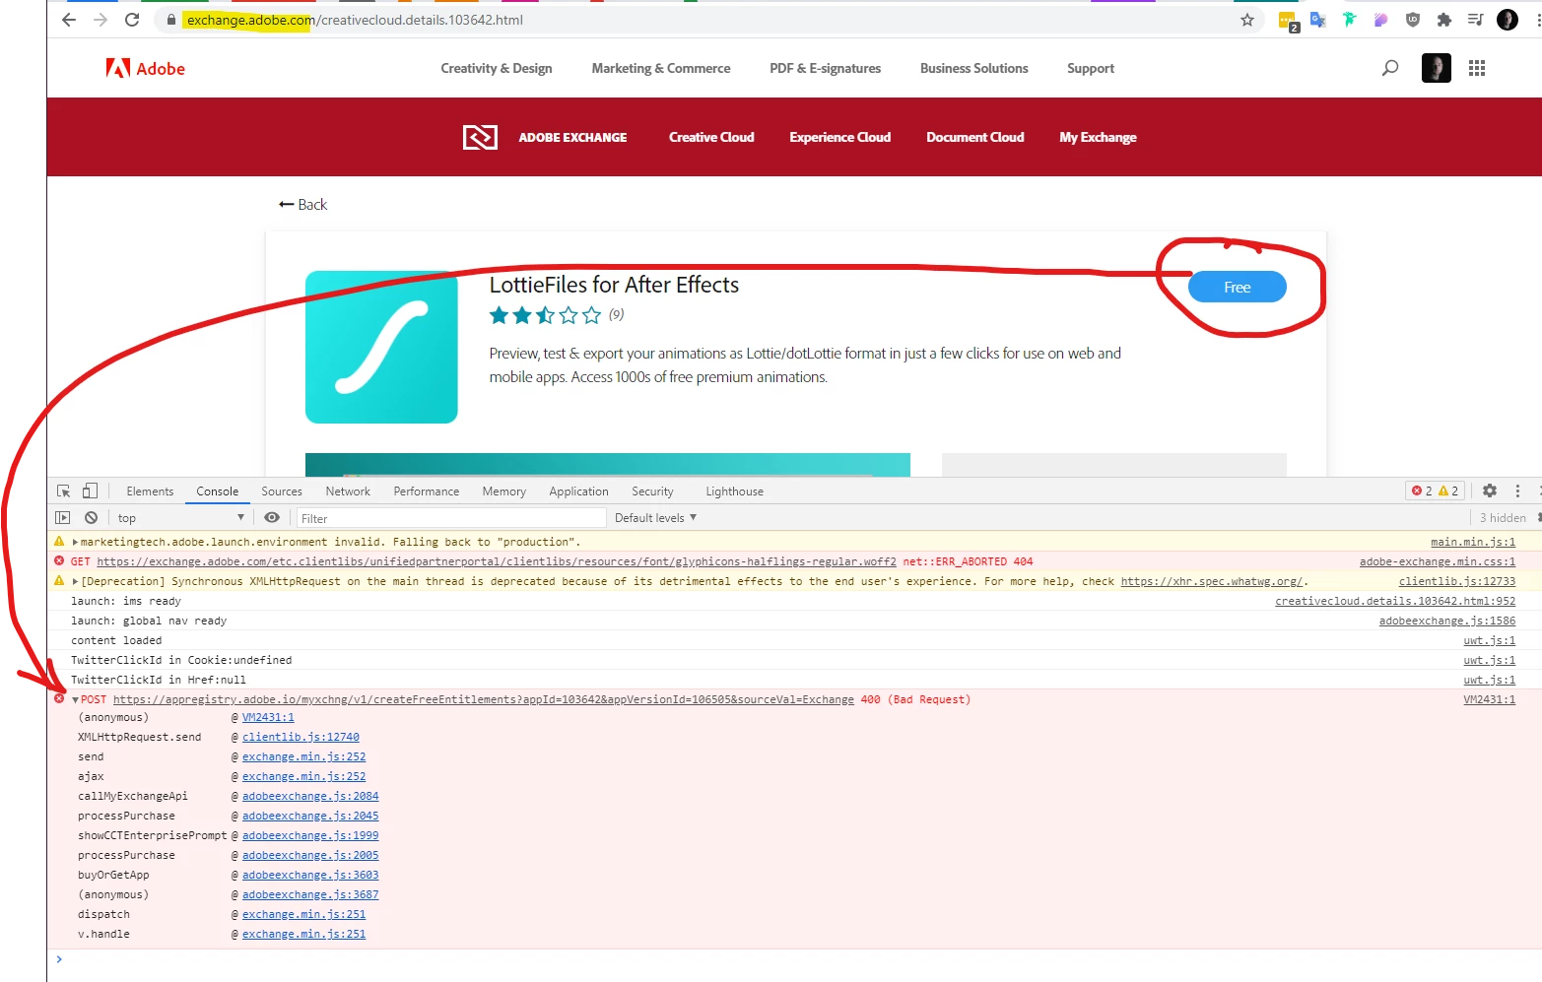Open the main.min.js:1 source link

(x=1473, y=542)
